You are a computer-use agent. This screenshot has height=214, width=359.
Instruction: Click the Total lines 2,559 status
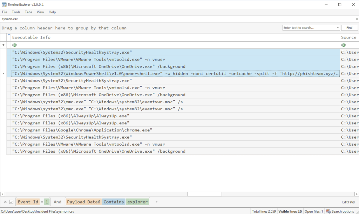(x=264, y=212)
